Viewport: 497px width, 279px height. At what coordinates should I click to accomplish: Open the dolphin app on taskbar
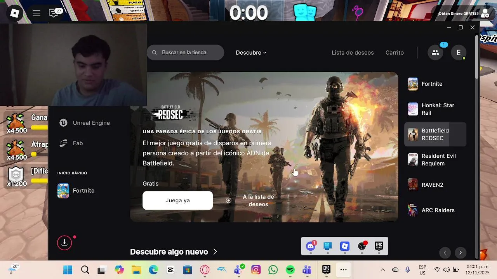pos(222,270)
